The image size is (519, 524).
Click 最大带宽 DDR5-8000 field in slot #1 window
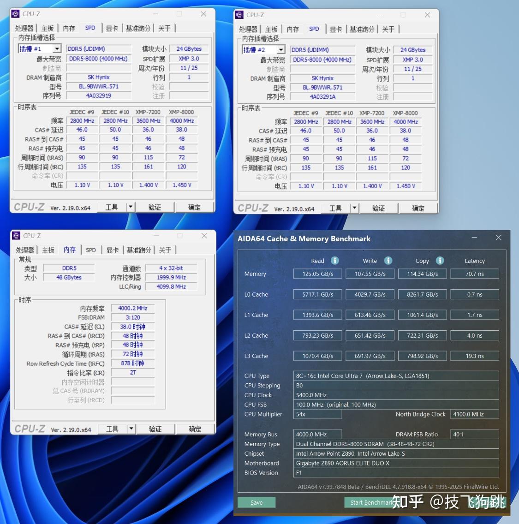(x=99, y=59)
